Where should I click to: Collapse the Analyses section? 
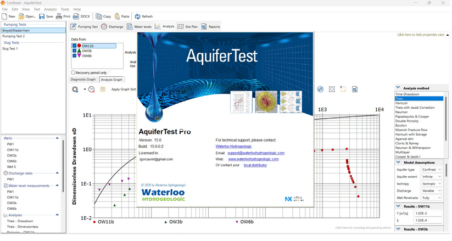(57, 215)
